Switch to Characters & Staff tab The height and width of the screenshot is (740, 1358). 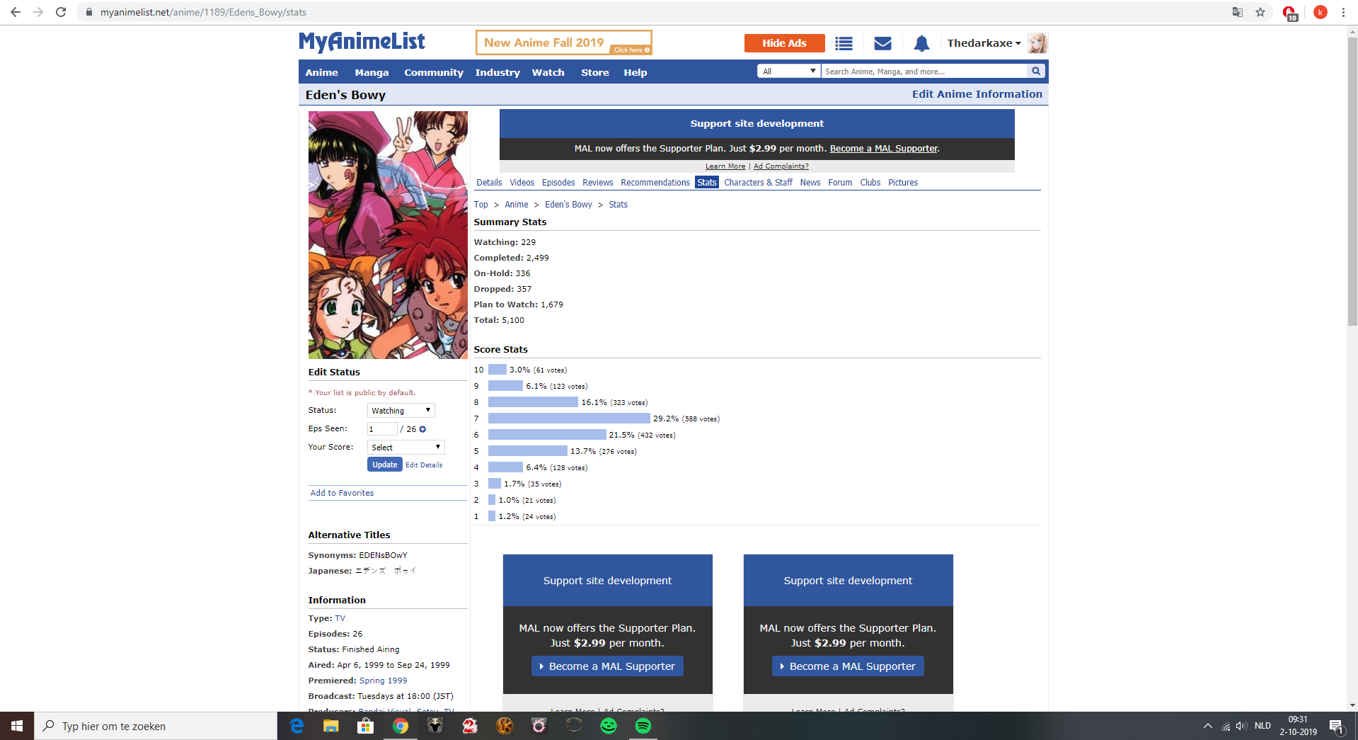758,183
